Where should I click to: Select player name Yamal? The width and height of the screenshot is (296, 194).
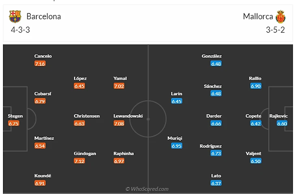(x=120, y=78)
